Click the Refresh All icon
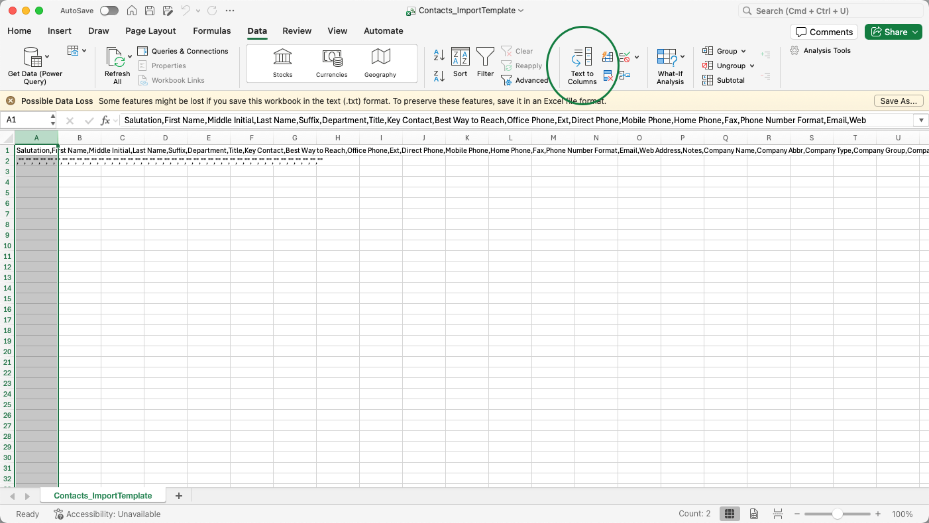This screenshot has height=523, width=929. tap(116, 58)
